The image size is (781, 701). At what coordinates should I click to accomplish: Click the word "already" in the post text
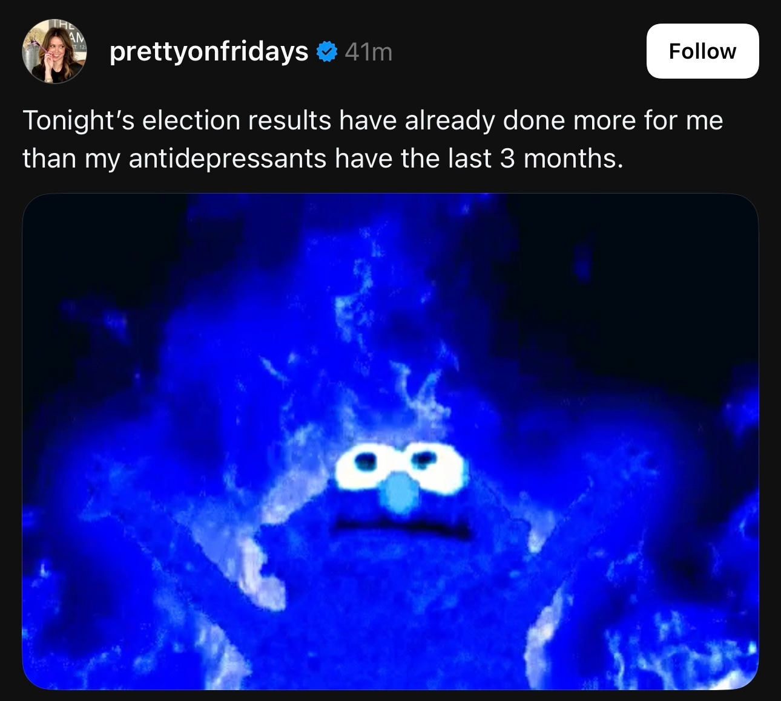pyautogui.click(x=450, y=122)
